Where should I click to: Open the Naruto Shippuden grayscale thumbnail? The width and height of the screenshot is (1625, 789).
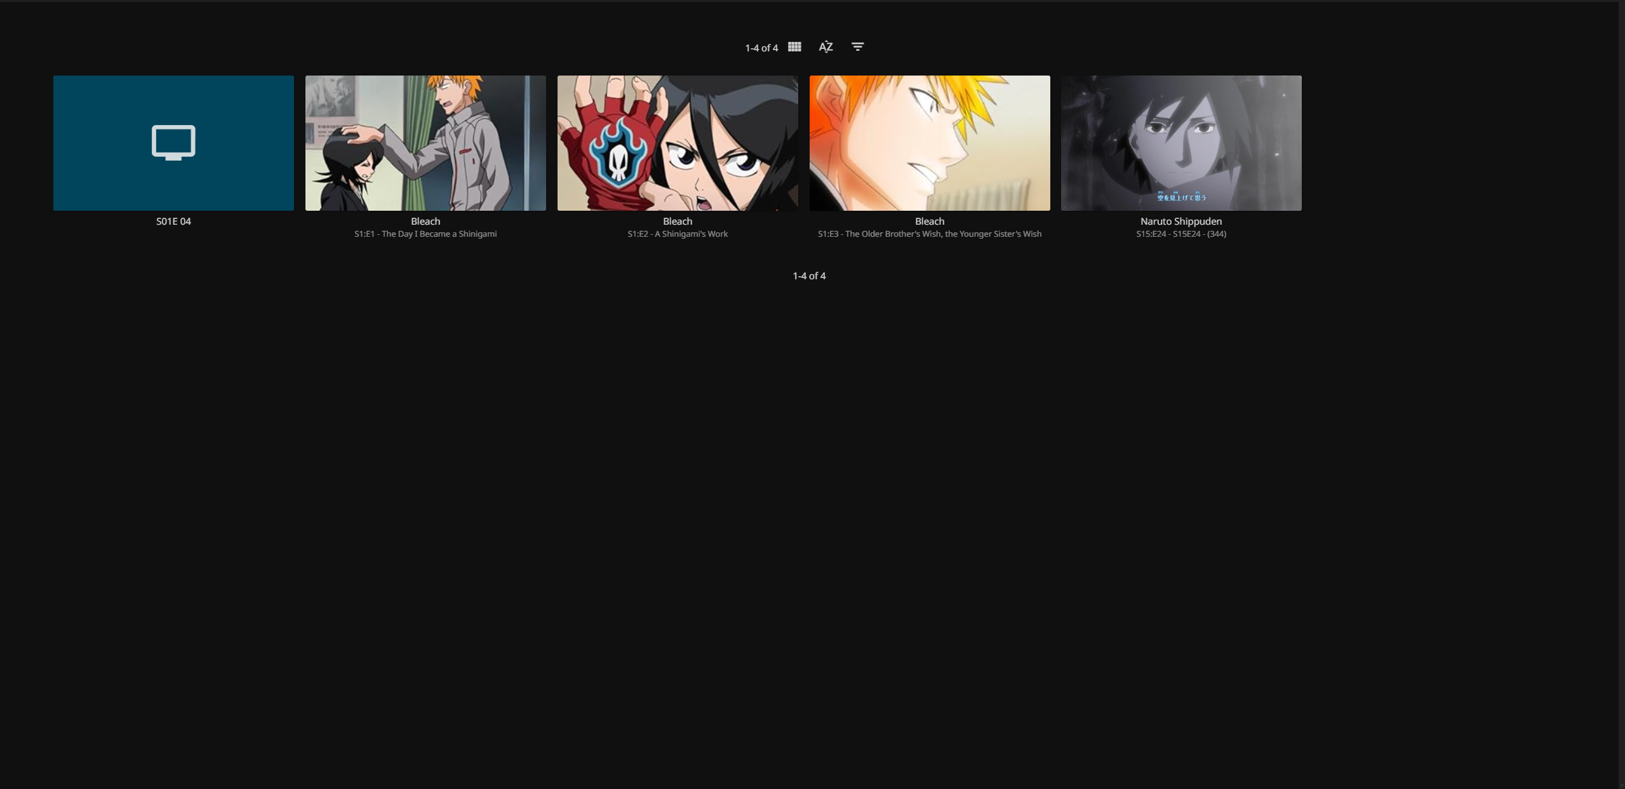(1181, 143)
